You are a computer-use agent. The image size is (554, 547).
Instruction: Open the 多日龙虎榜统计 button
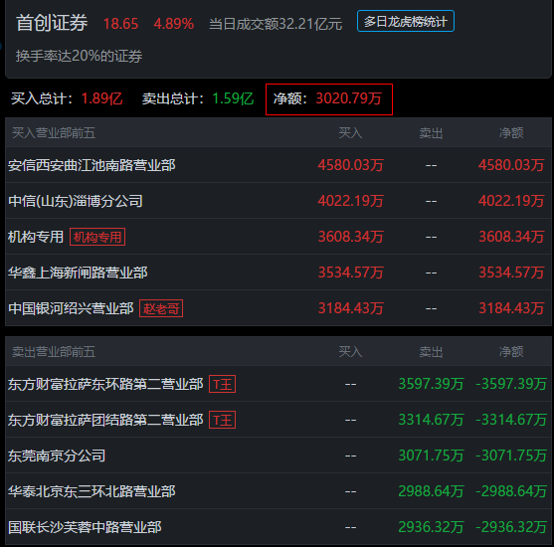click(405, 21)
